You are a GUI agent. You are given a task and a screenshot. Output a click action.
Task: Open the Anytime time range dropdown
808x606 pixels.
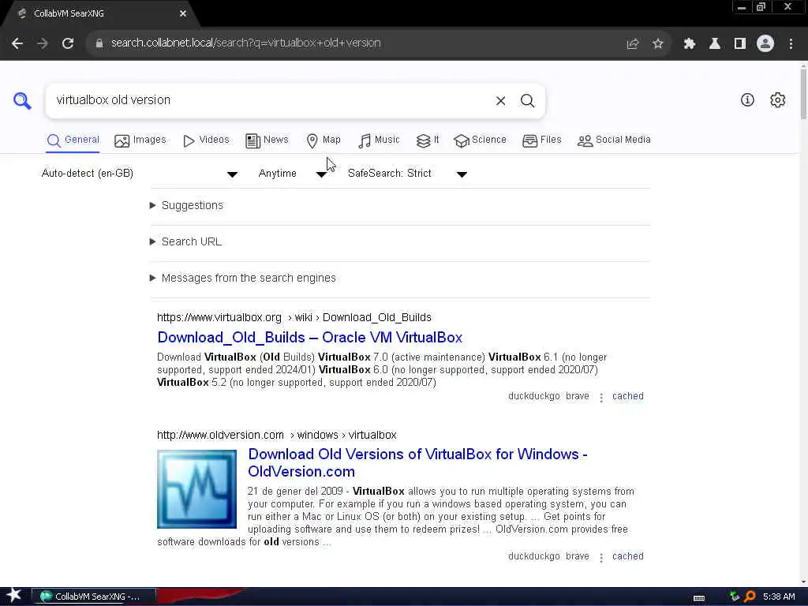(292, 174)
